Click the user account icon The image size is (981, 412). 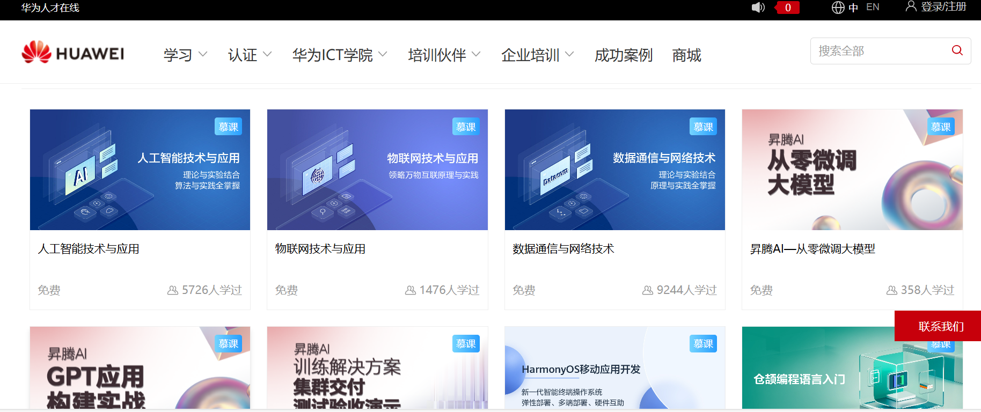tap(911, 6)
